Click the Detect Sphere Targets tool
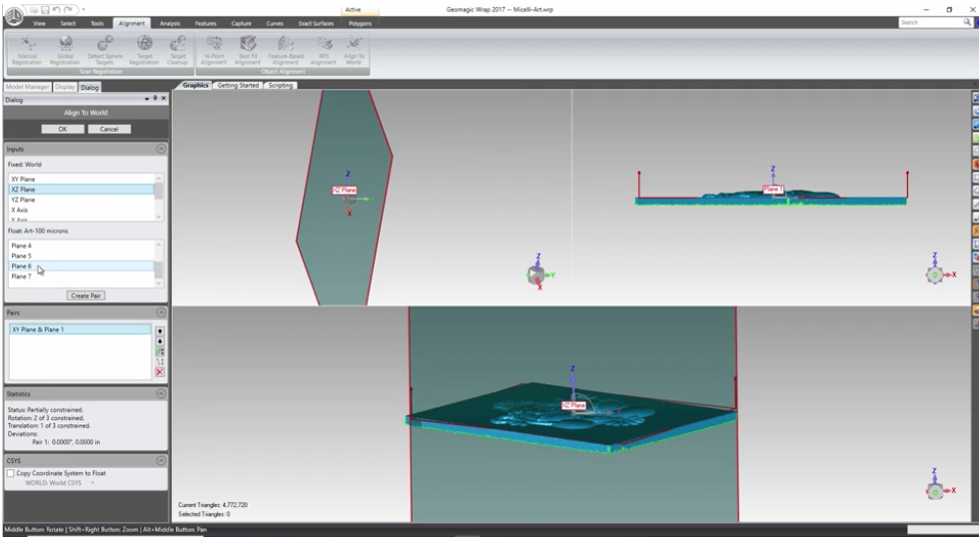The width and height of the screenshot is (979, 537). (105, 51)
